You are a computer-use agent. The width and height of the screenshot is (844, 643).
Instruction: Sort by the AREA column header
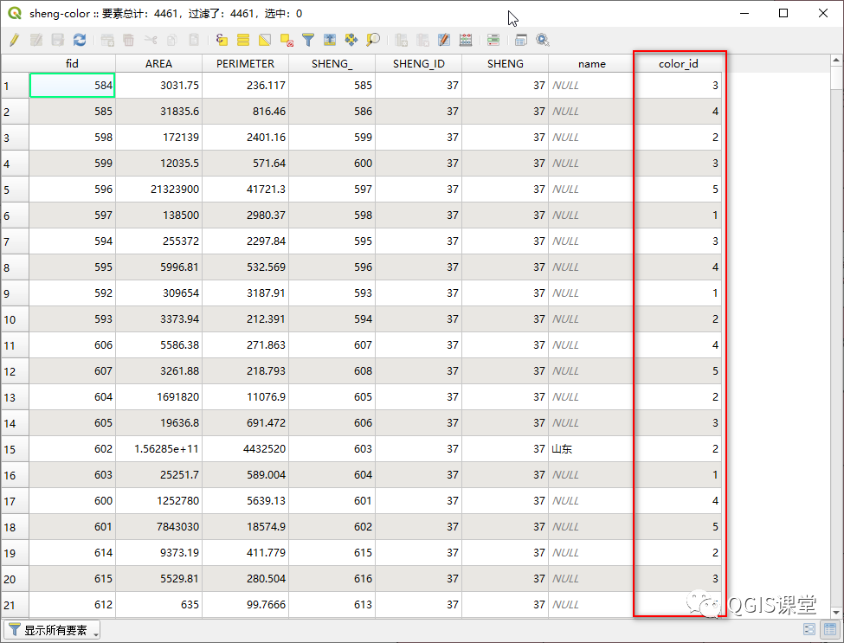158,63
